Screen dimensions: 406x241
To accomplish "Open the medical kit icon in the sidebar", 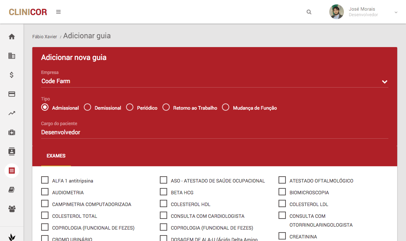I will coord(12,132).
